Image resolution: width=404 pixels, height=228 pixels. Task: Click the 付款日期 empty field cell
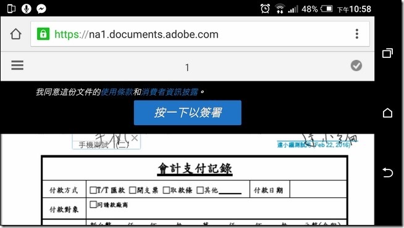[318, 189]
